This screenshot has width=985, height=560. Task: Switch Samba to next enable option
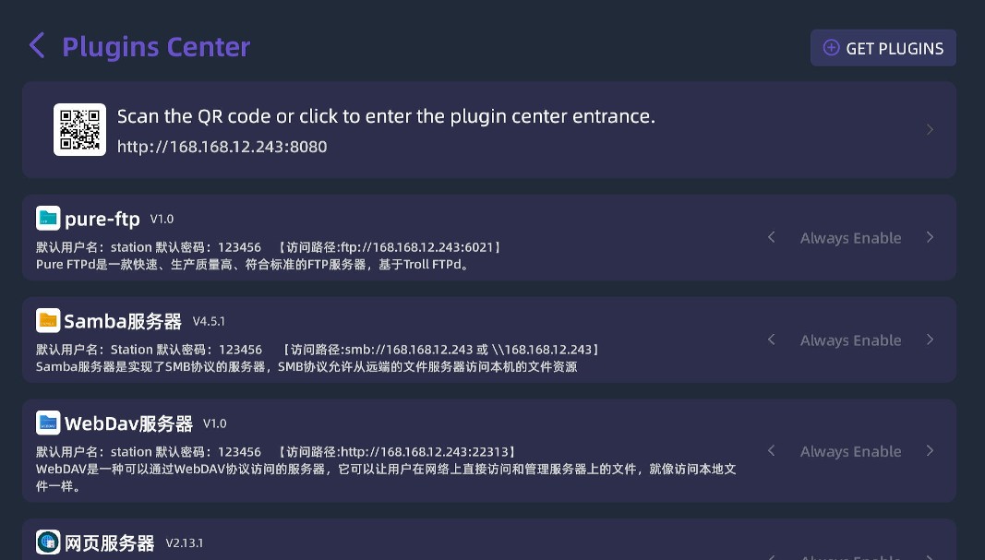(x=930, y=340)
